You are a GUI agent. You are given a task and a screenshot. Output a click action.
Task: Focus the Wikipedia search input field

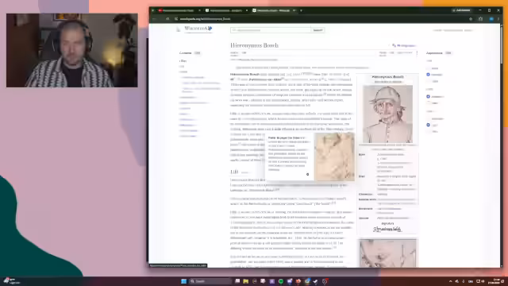[x=271, y=30]
